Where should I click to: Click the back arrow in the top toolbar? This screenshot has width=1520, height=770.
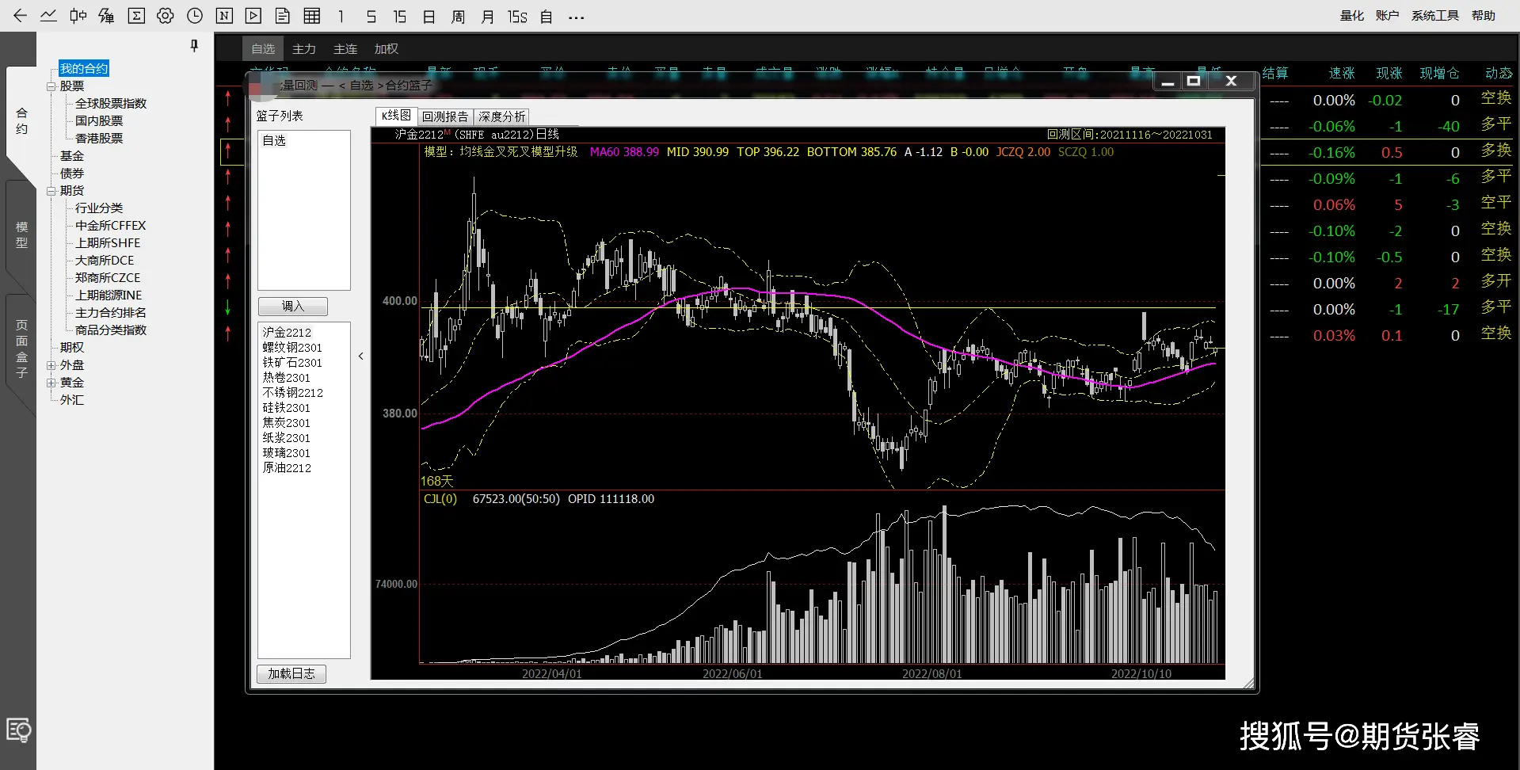pyautogui.click(x=20, y=16)
